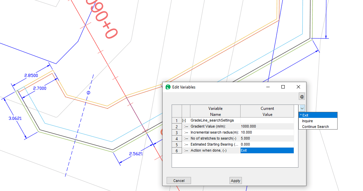The image size is (363, 191).
Task: Select row header number 6
Action: pyautogui.click(x=176, y=151)
